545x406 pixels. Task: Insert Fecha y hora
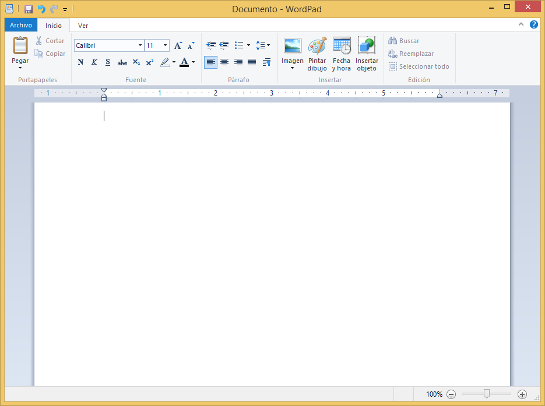[x=342, y=54]
